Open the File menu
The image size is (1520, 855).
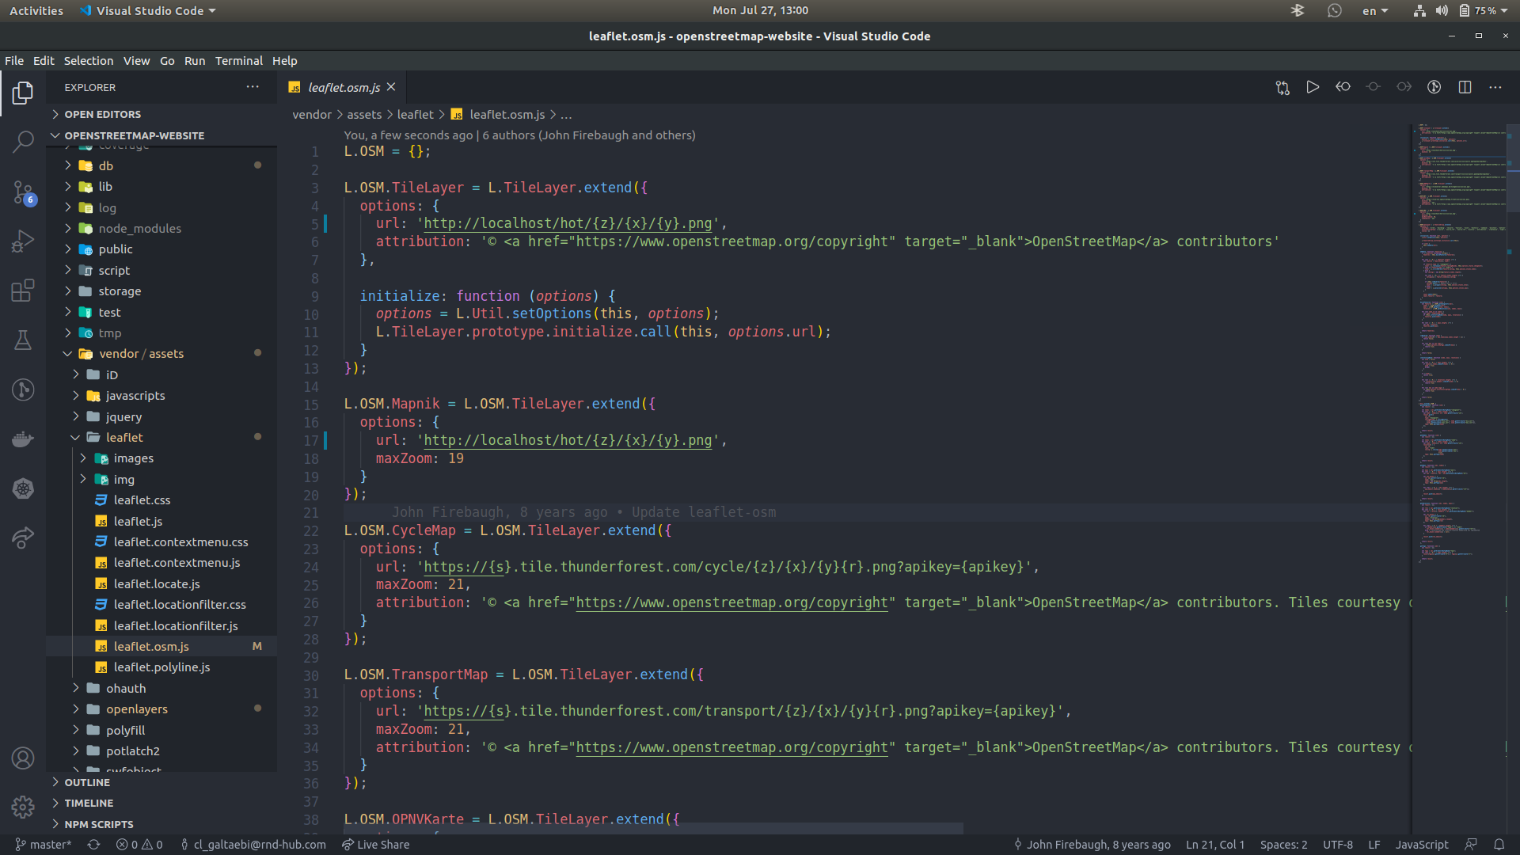tap(14, 61)
